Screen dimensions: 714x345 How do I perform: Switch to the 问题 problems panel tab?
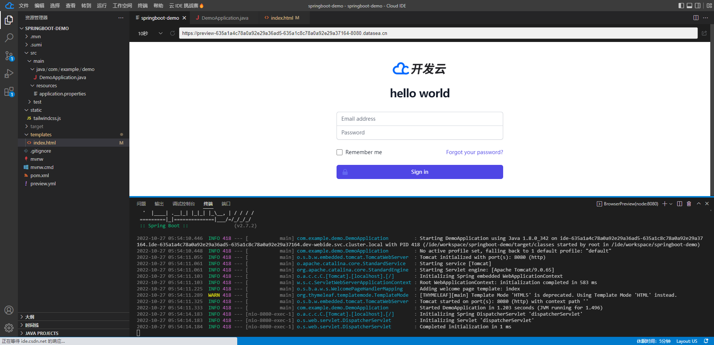coord(141,204)
